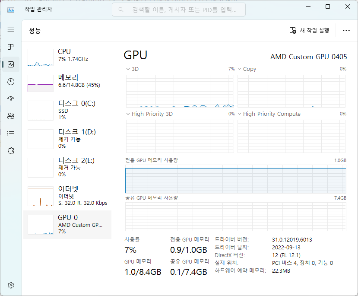Open the Details list icon
Viewport: 358px width, 296px height.
pos(11,134)
